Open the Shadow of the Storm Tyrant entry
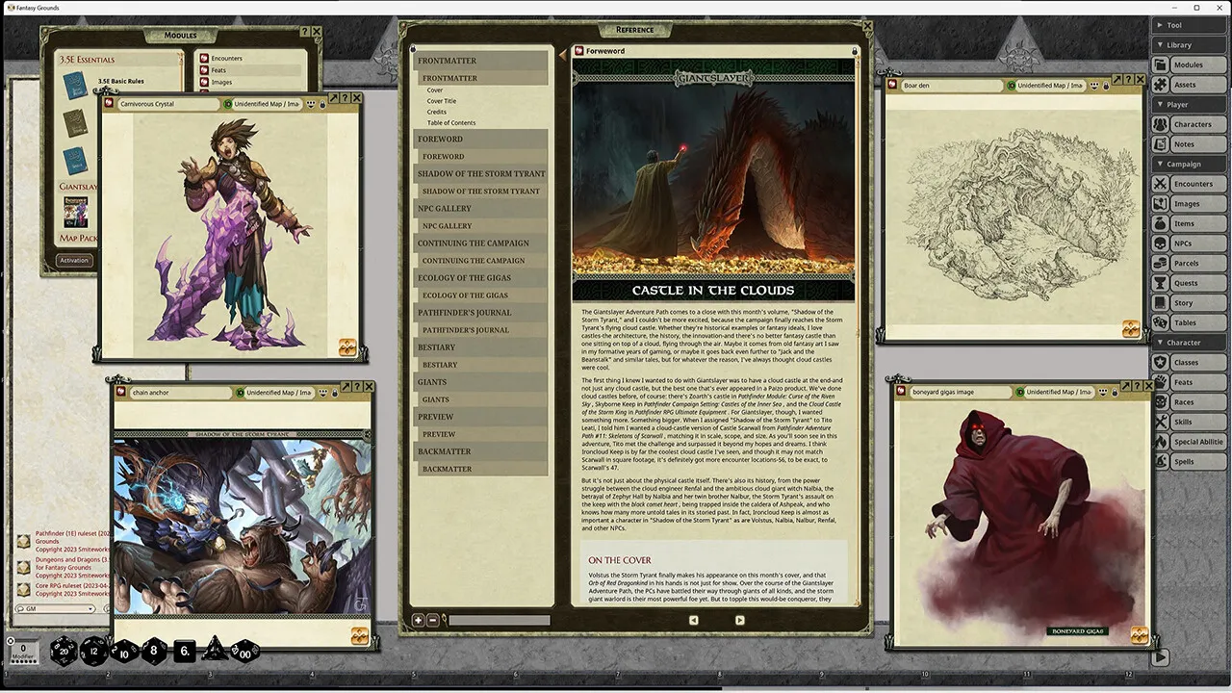 (481, 192)
